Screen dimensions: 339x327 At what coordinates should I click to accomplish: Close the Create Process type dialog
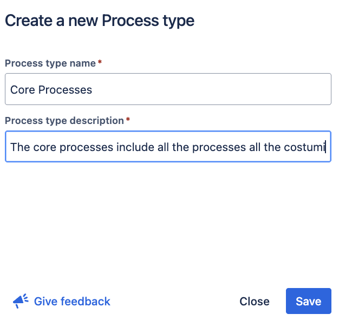(x=255, y=302)
